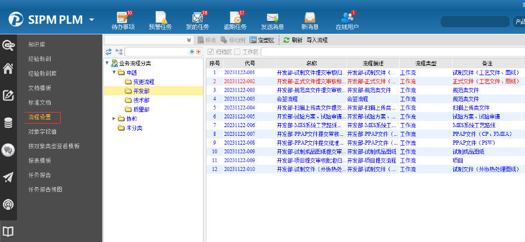The height and width of the screenshot is (242, 525).
Task: Expand the 协和 tree folder
Action: pyautogui.click(x=114, y=118)
